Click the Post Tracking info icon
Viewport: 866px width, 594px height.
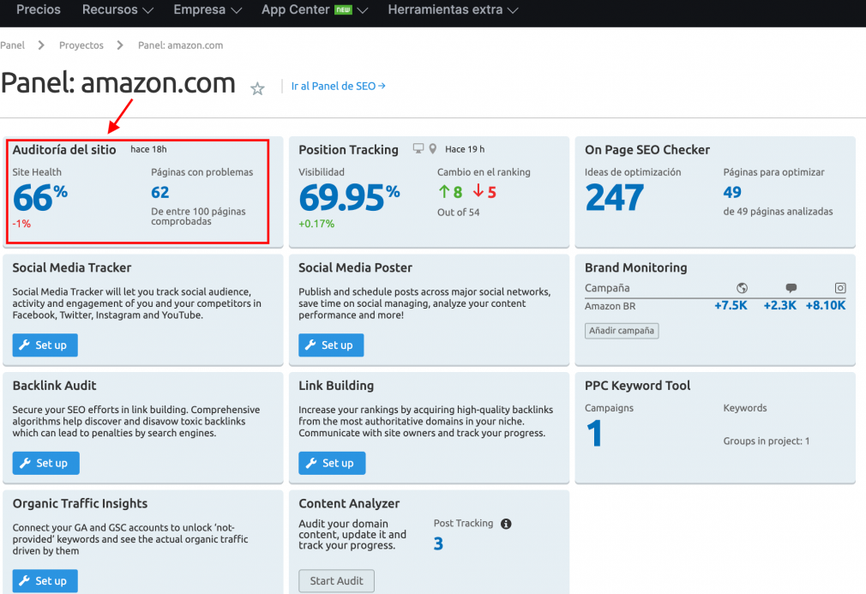coord(506,524)
